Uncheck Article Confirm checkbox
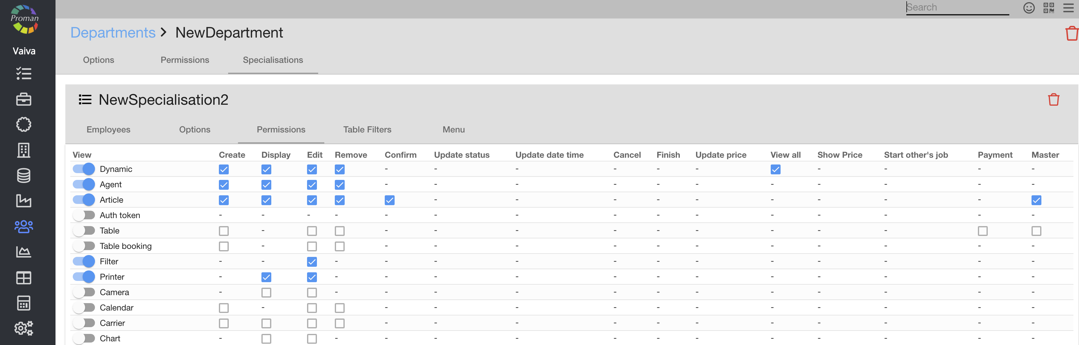 coord(389,200)
